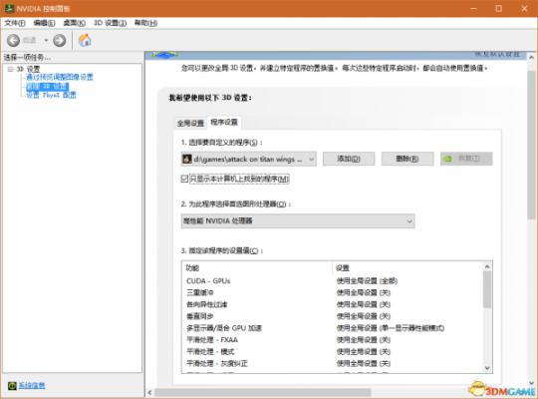Screen dimensions: 538x399
Task: Click the NVIDIA icon beside system information link
Action: point(12,386)
